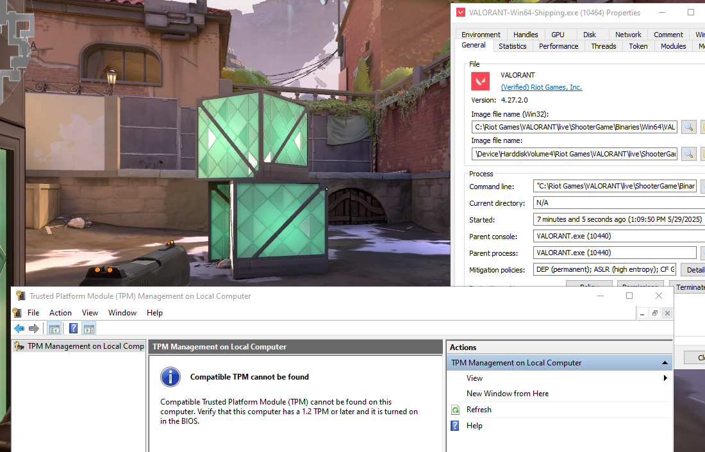
Task: Click the Parent process VALORANT.exe field
Action: coord(614,253)
